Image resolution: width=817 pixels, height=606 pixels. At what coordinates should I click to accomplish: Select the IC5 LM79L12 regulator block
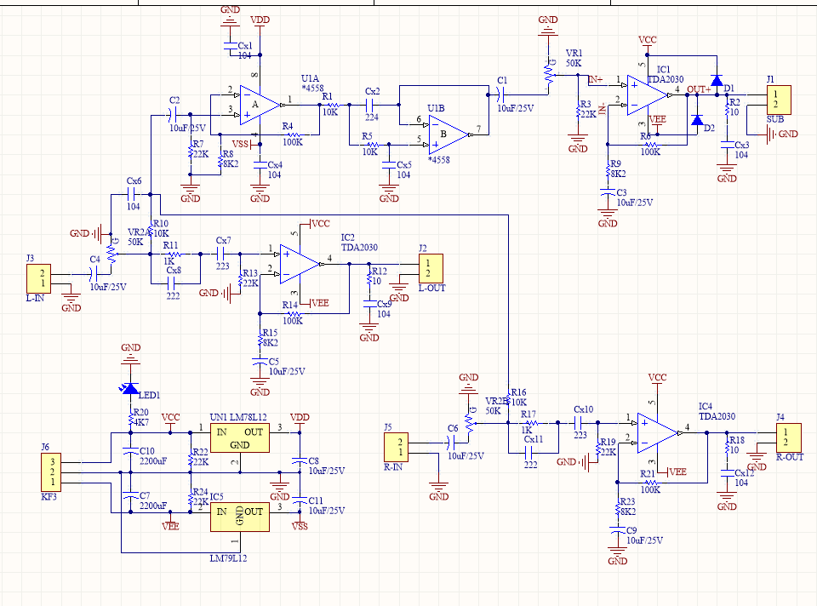(x=240, y=516)
